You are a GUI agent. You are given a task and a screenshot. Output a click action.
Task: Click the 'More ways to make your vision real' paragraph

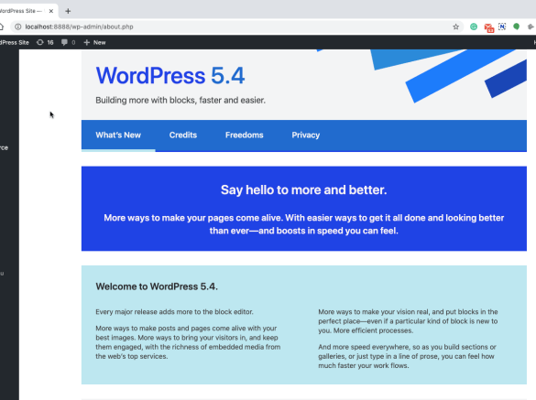tap(408, 321)
